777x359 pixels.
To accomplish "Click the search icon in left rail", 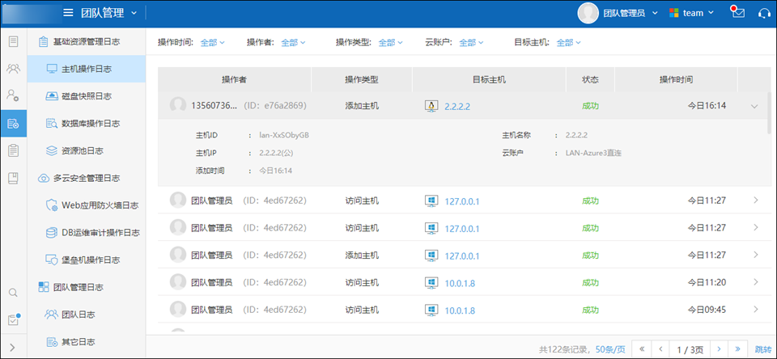I will (x=14, y=293).
